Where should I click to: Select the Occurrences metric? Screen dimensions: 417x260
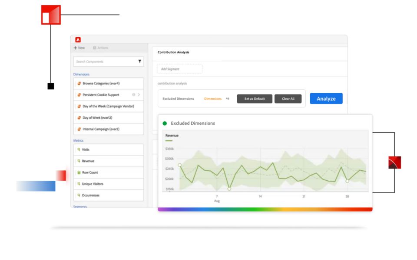pyautogui.click(x=109, y=195)
